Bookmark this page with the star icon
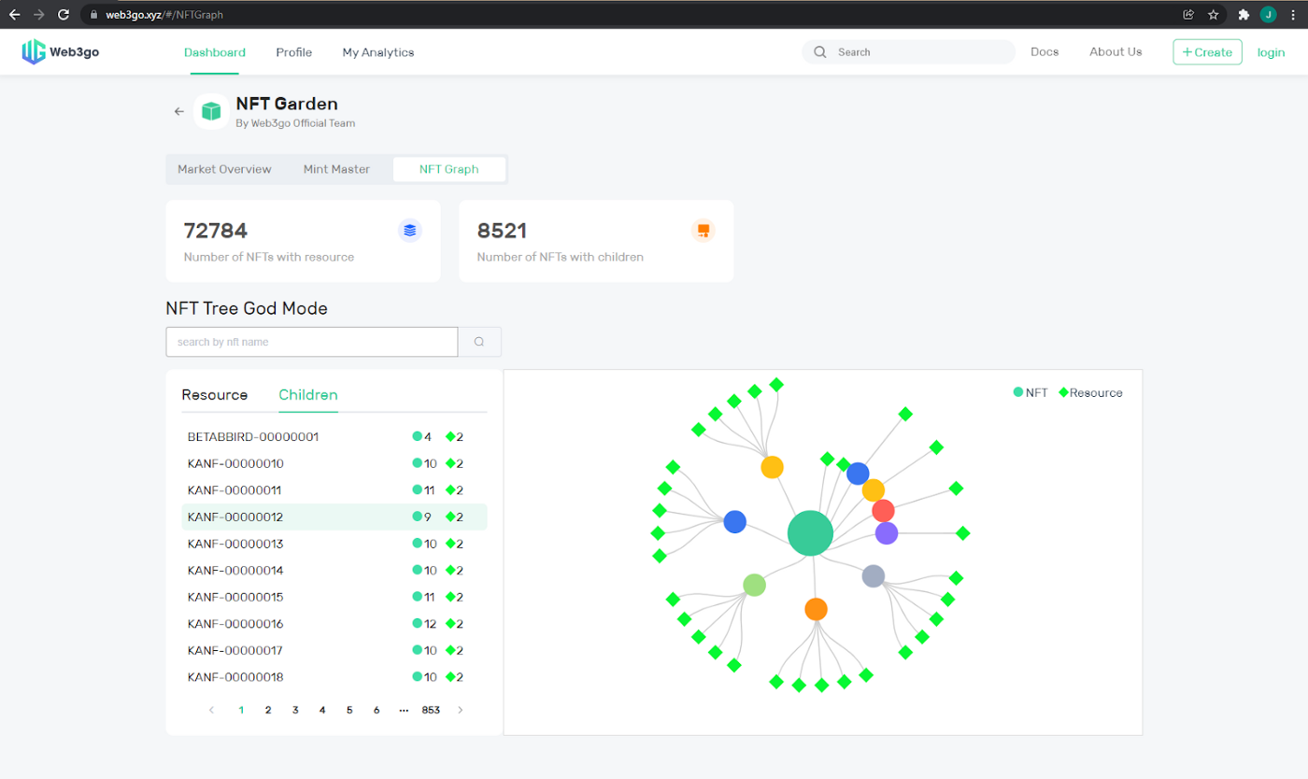 pyautogui.click(x=1214, y=15)
